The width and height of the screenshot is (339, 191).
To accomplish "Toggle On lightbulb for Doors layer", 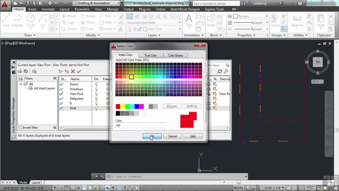I will click(x=96, y=84).
